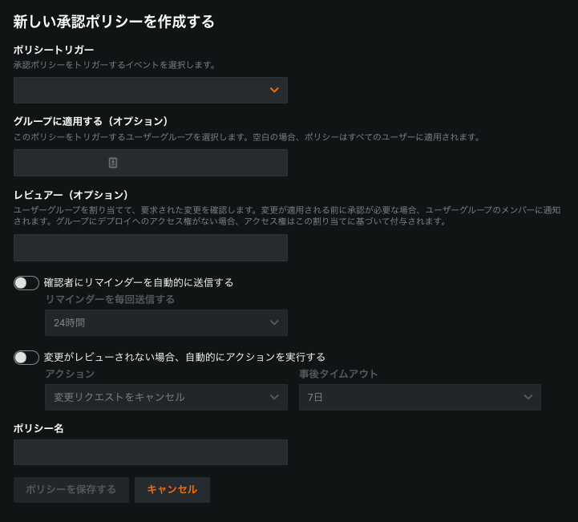Click the 確認者にリマインダーを自動的に送信する label

pos(139,283)
